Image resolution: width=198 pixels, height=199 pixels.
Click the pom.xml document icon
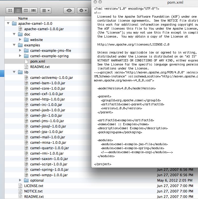[x=26, y=61]
